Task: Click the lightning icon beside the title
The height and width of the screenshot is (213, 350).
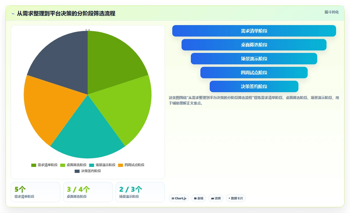Action: (x=13, y=14)
